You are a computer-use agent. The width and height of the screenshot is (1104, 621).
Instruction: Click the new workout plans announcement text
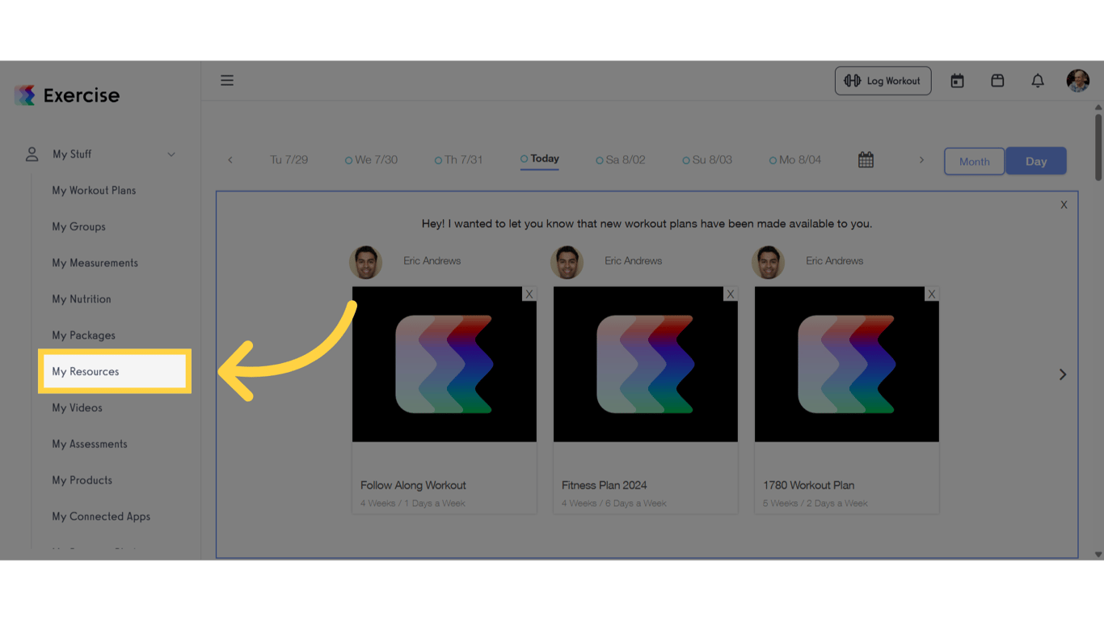(x=647, y=224)
